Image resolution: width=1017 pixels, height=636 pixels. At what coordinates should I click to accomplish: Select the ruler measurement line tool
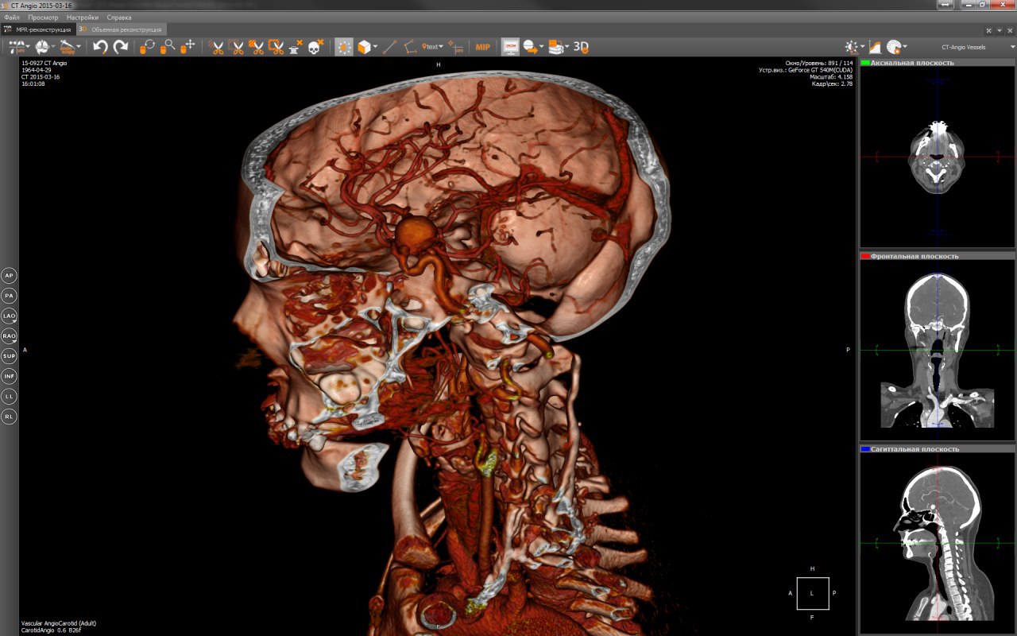point(389,47)
